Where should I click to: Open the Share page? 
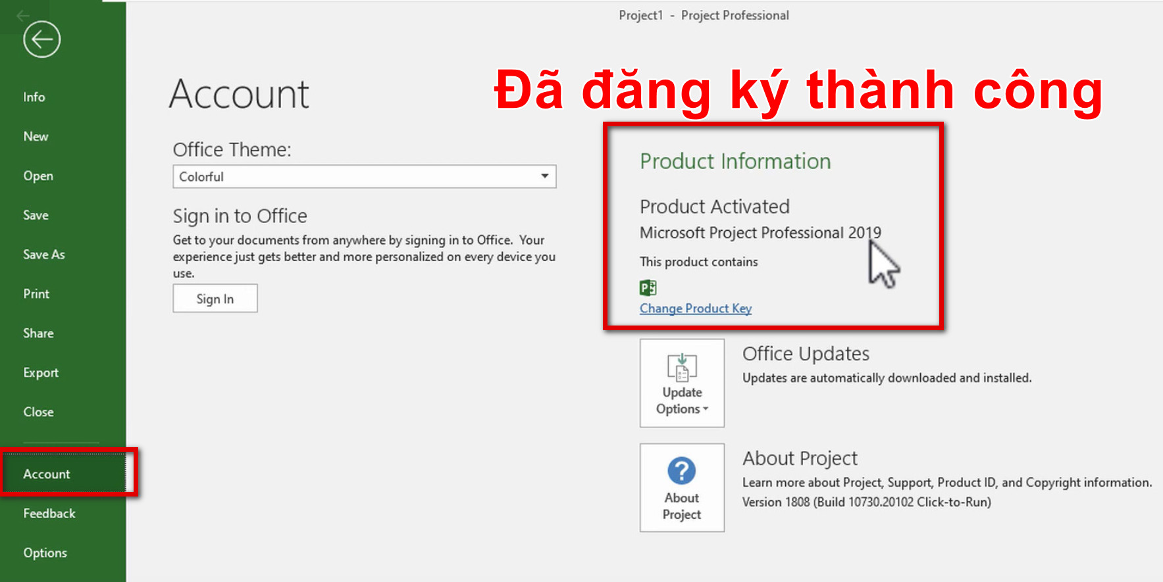coord(39,333)
